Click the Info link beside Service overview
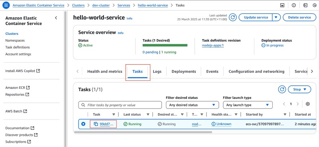 121,33
